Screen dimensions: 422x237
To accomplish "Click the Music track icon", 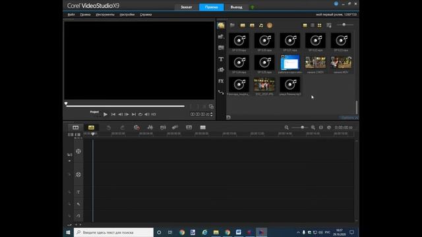I will pos(78,215).
